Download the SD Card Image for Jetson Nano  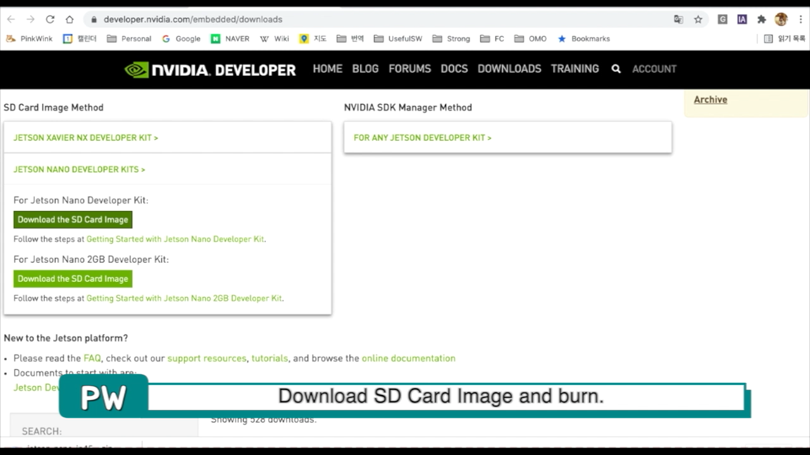point(73,220)
